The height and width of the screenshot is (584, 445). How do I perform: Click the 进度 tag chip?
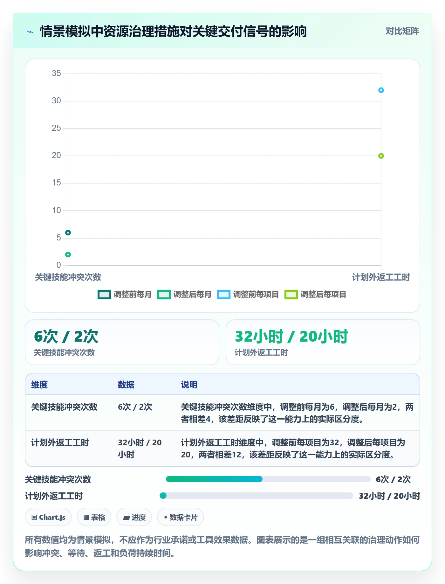point(134,517)
